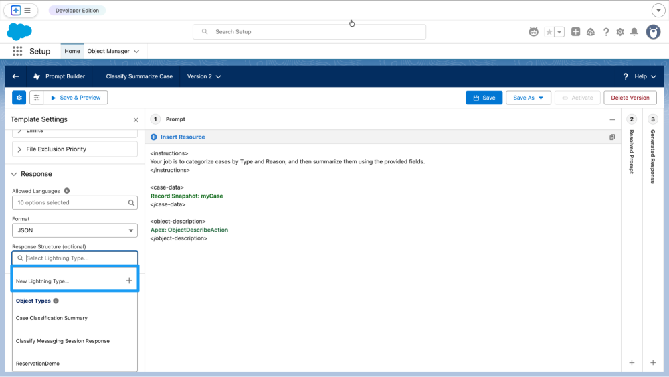Viewport: 669px width, 377px height.
Task: Collapse the Prompt panel with minus
Action: click(x=612, y=120)
